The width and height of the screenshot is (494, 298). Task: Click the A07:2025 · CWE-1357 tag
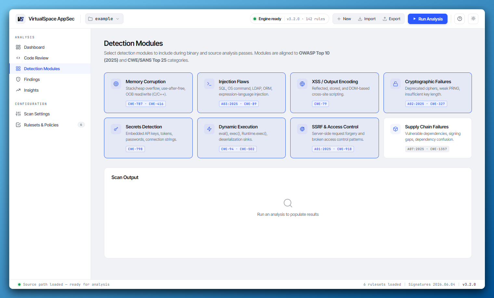click(x=427, y=149)
